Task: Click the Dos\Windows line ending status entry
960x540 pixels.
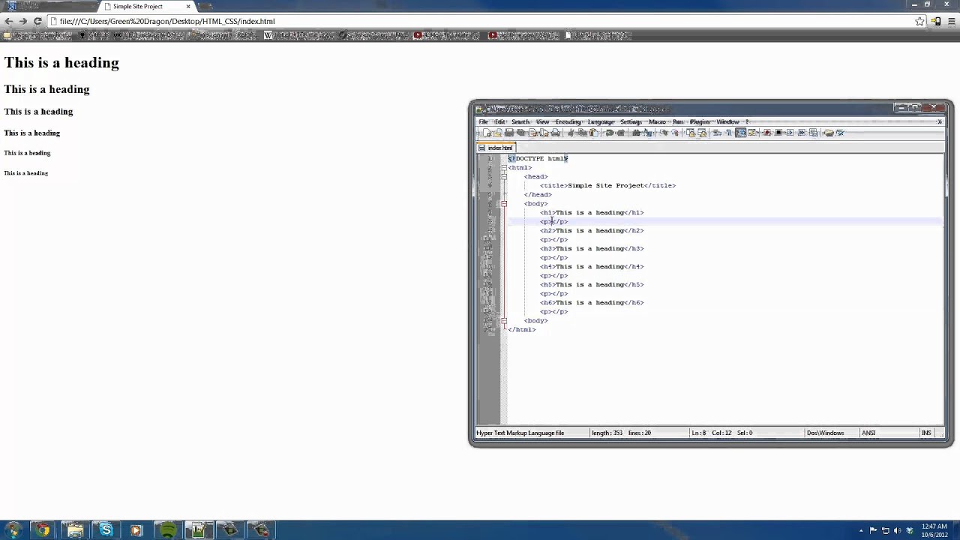Action: point(826,433)
